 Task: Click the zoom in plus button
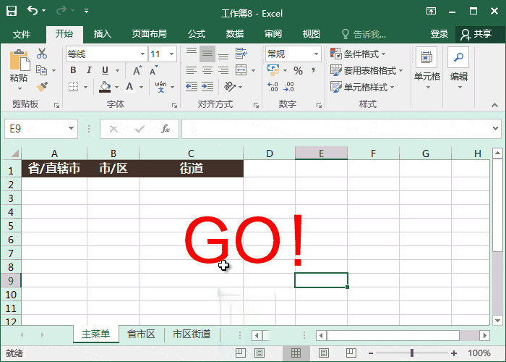click(x=454, y=353)
